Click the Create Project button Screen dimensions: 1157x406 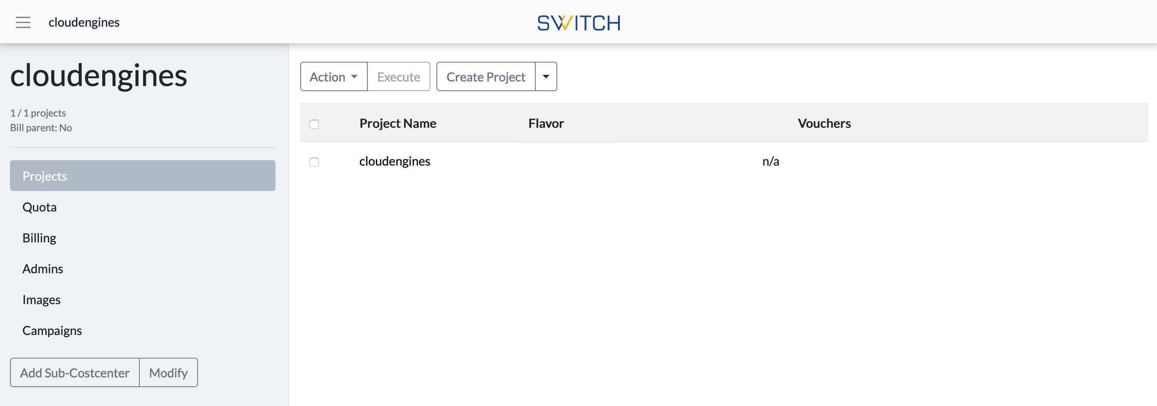pos(486,77)
